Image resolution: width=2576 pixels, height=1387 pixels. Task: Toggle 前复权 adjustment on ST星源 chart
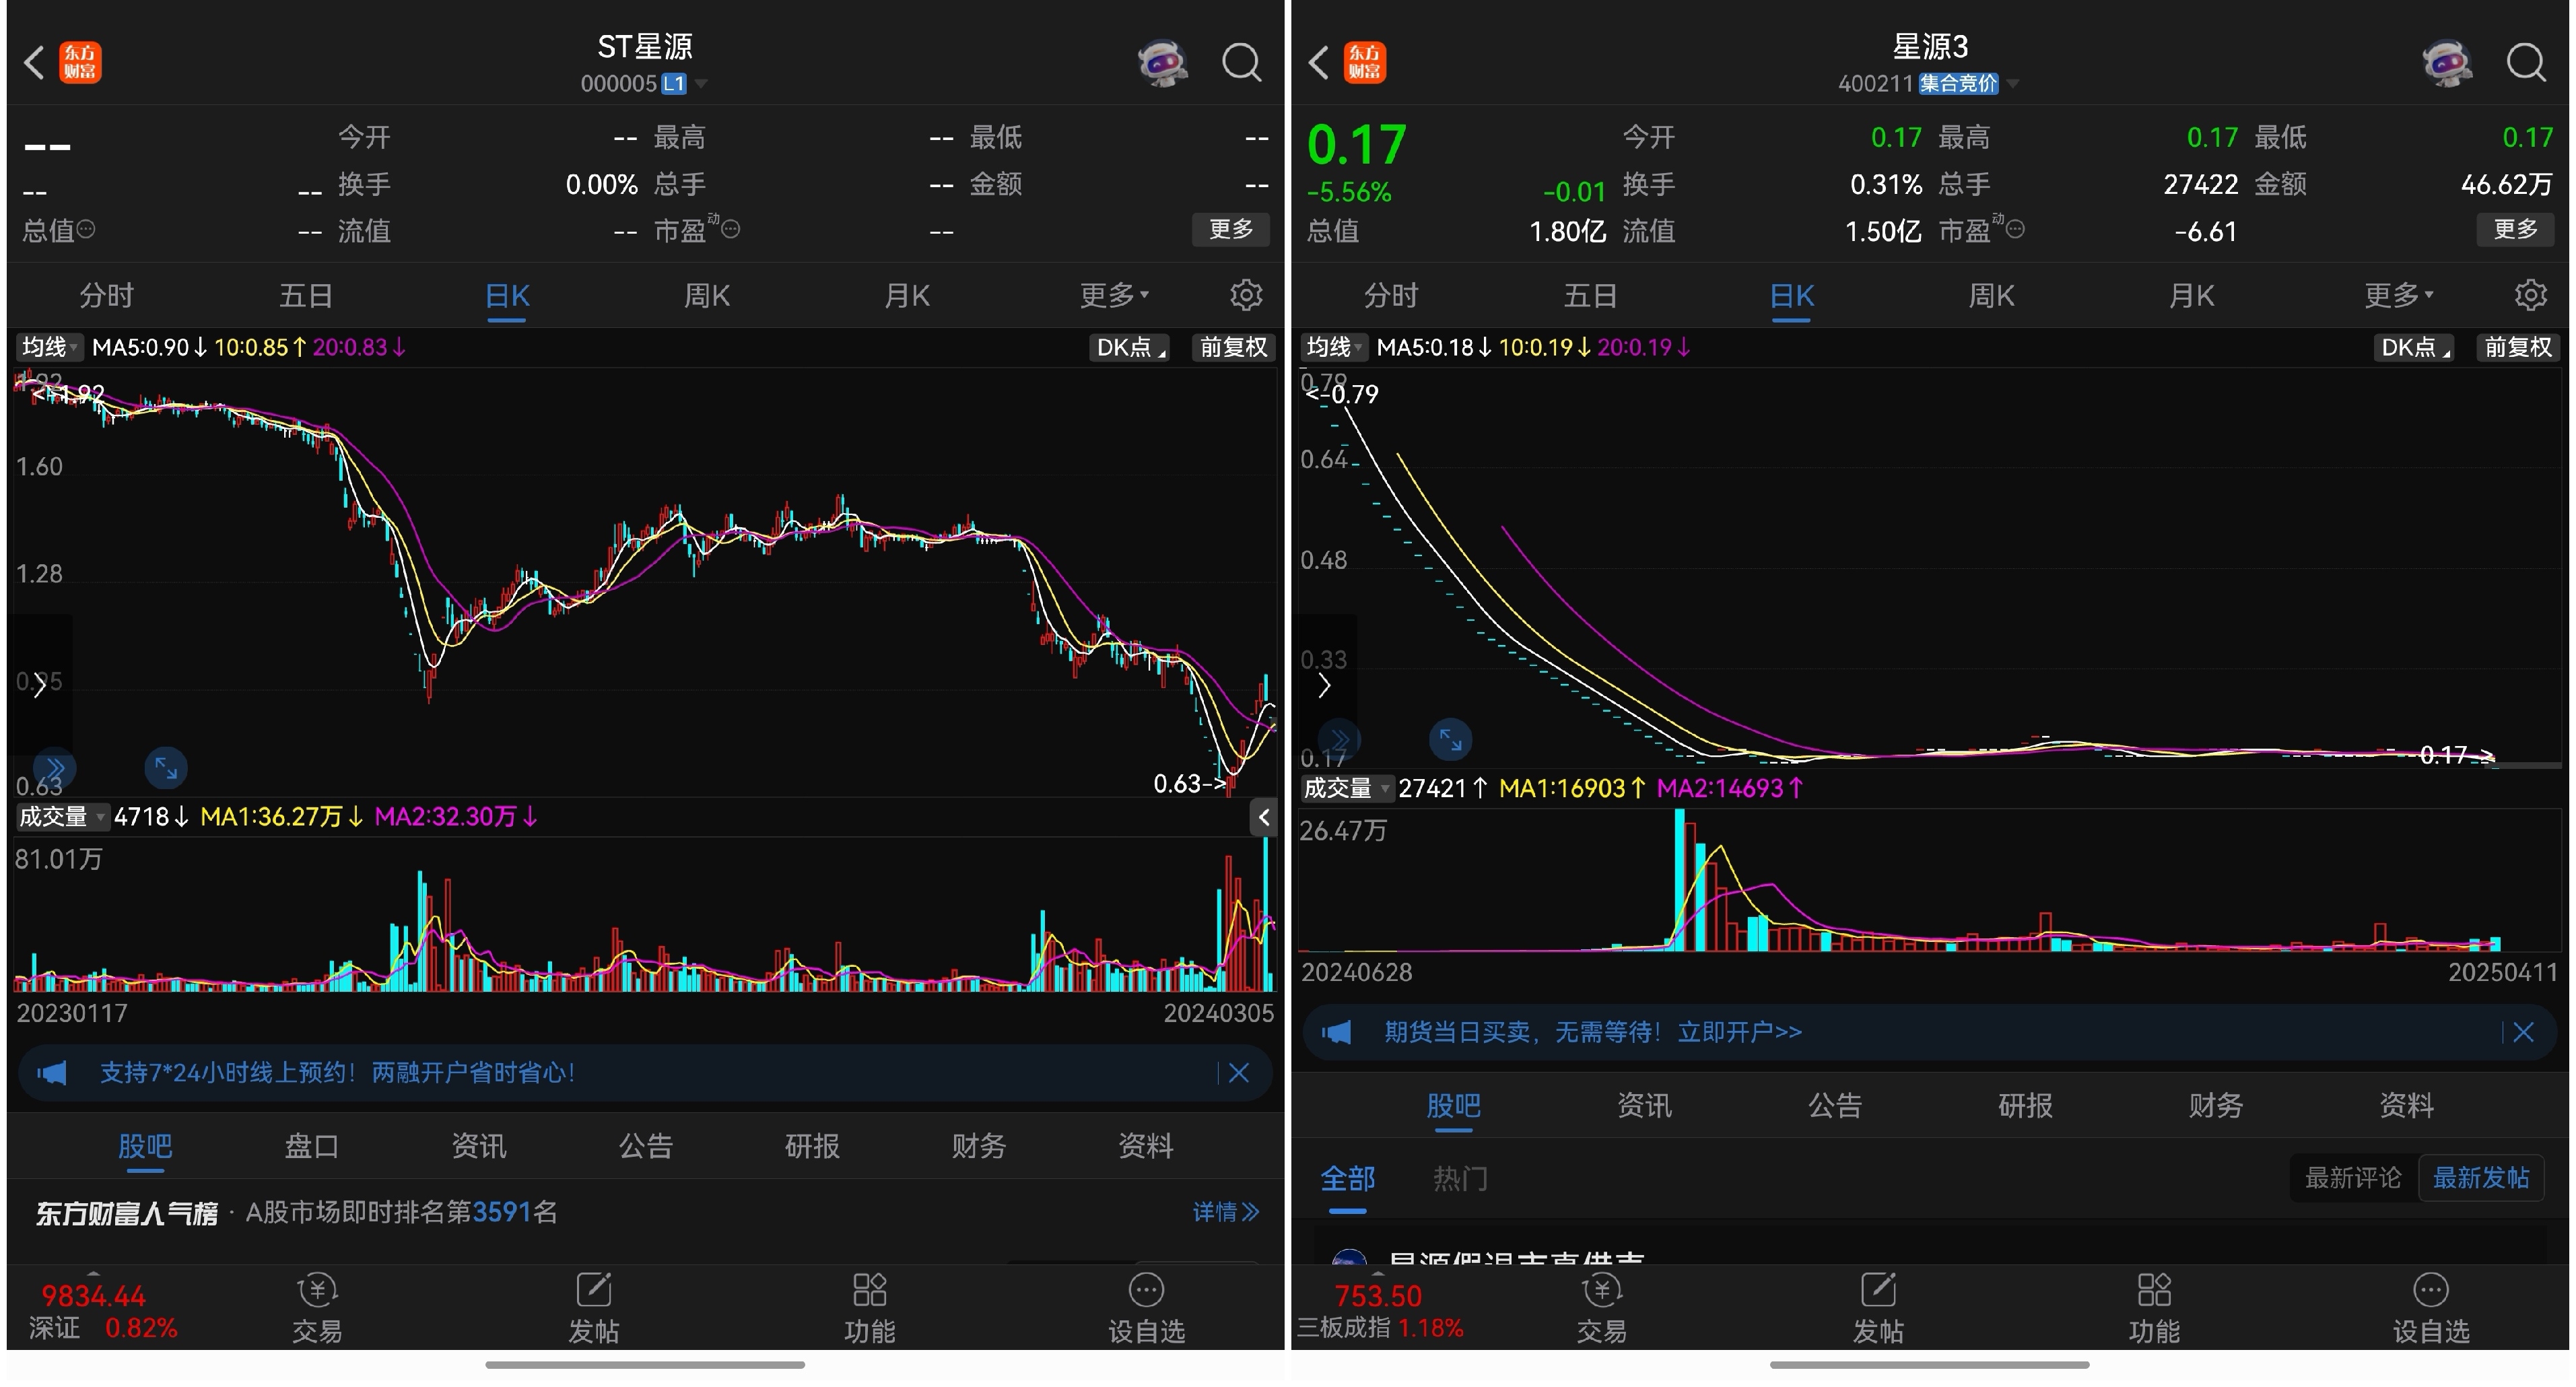coord(1232,347)
